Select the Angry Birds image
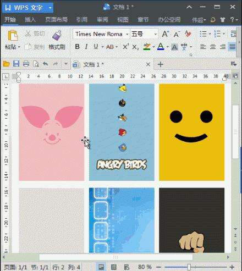Viewport: 242px width, 271px height. (122, 132)
